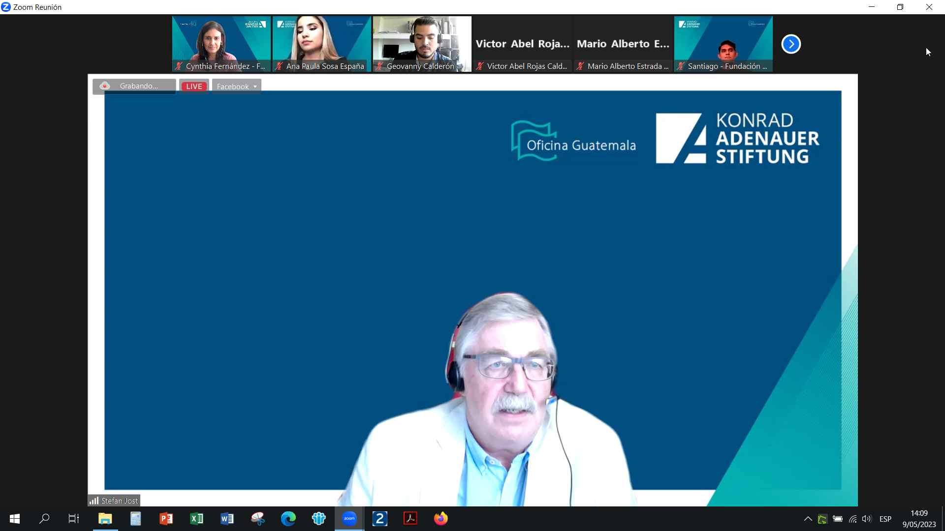Click Geovanny Calderón's muted microphone icon
This screenshot has height=531, width=945.
point(379,66)
